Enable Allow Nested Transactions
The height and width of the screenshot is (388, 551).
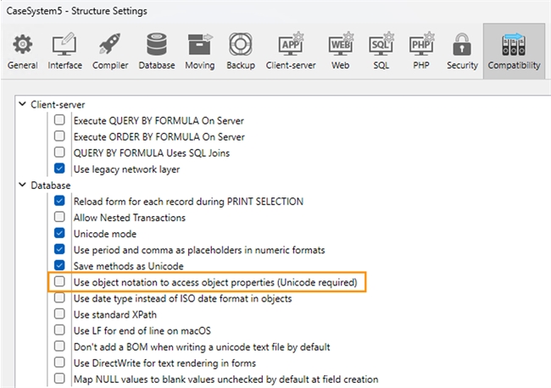59,218
